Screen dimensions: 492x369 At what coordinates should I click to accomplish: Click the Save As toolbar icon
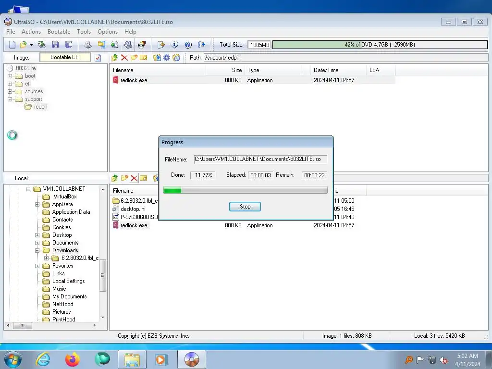69,45
